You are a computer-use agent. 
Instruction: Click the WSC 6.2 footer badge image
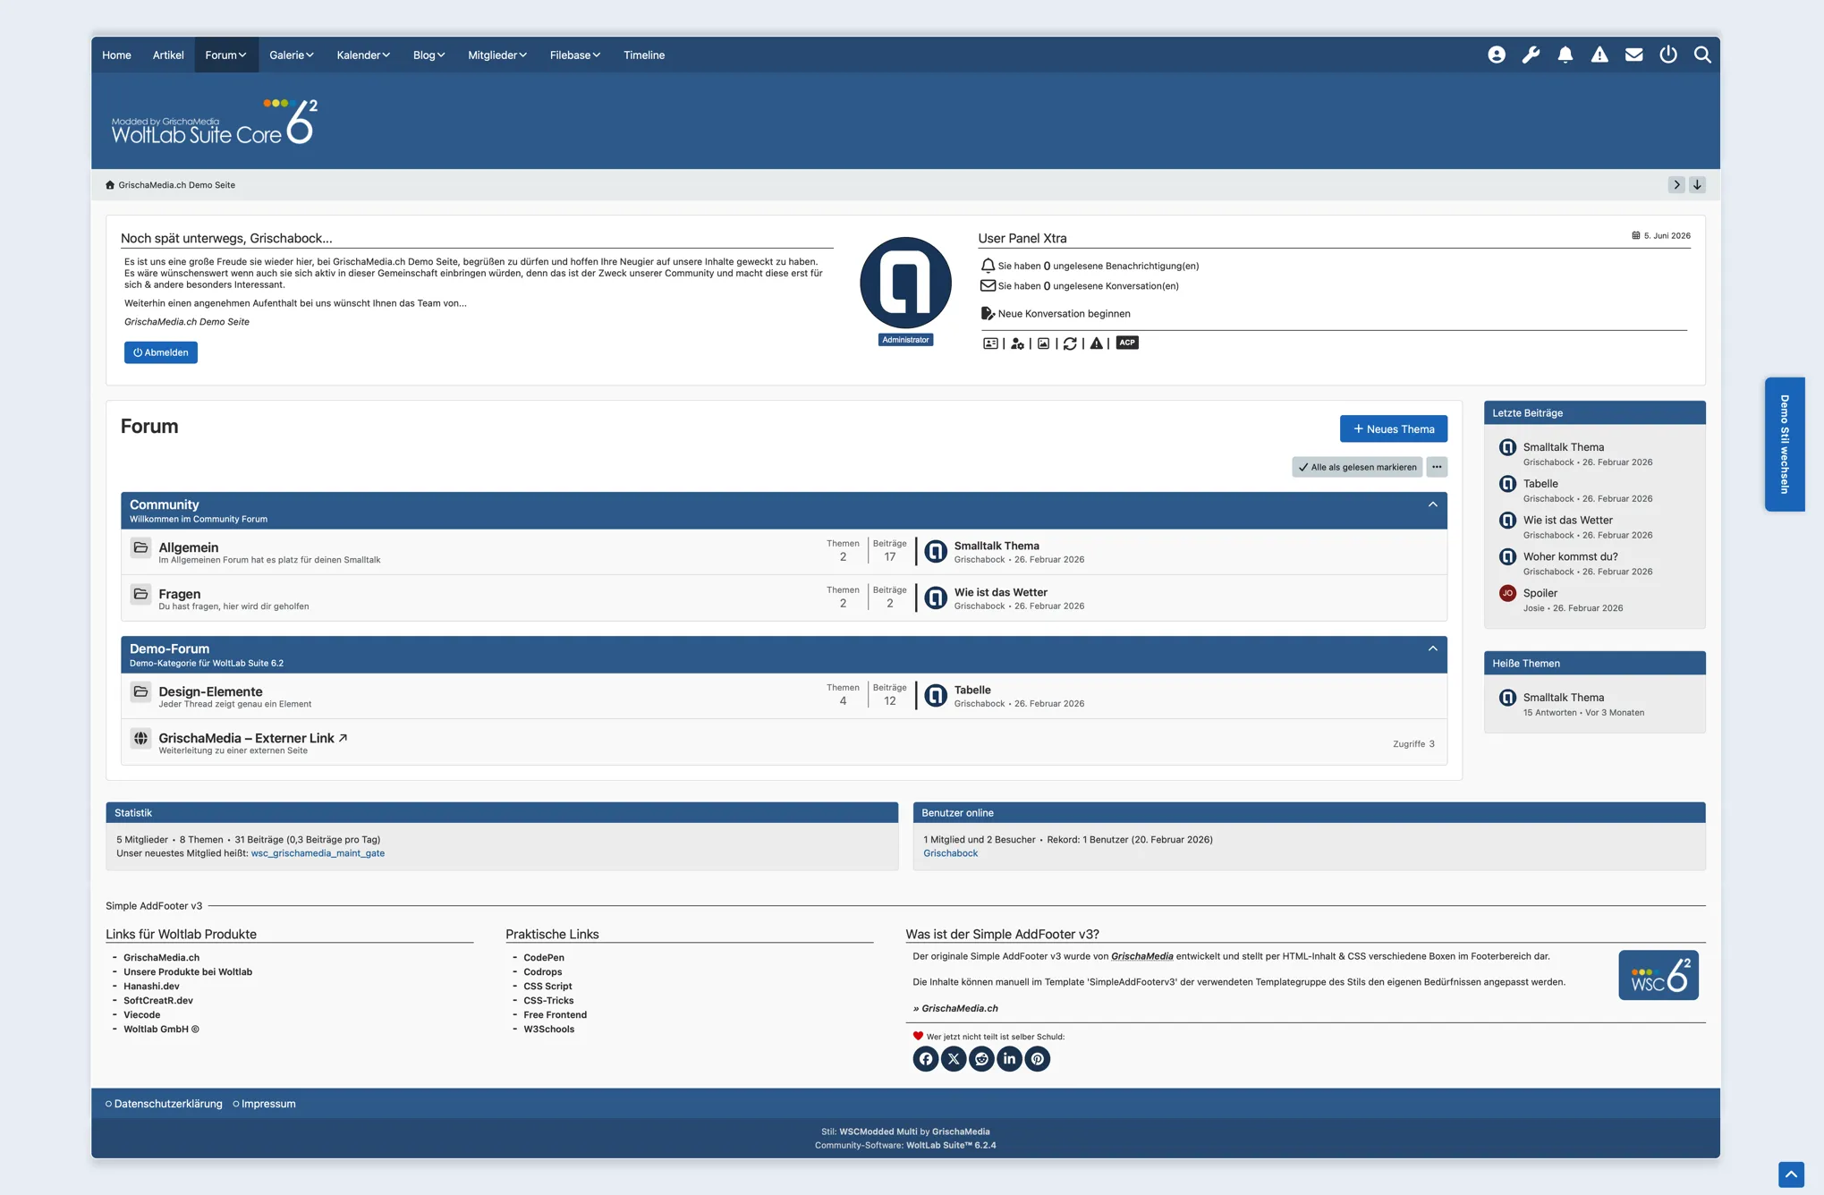(x=1659, y=975)
